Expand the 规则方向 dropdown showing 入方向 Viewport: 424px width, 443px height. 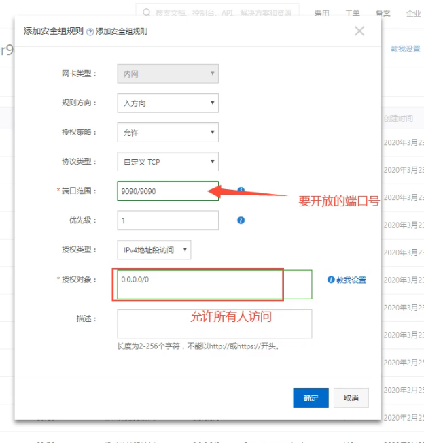click(168, 103)
